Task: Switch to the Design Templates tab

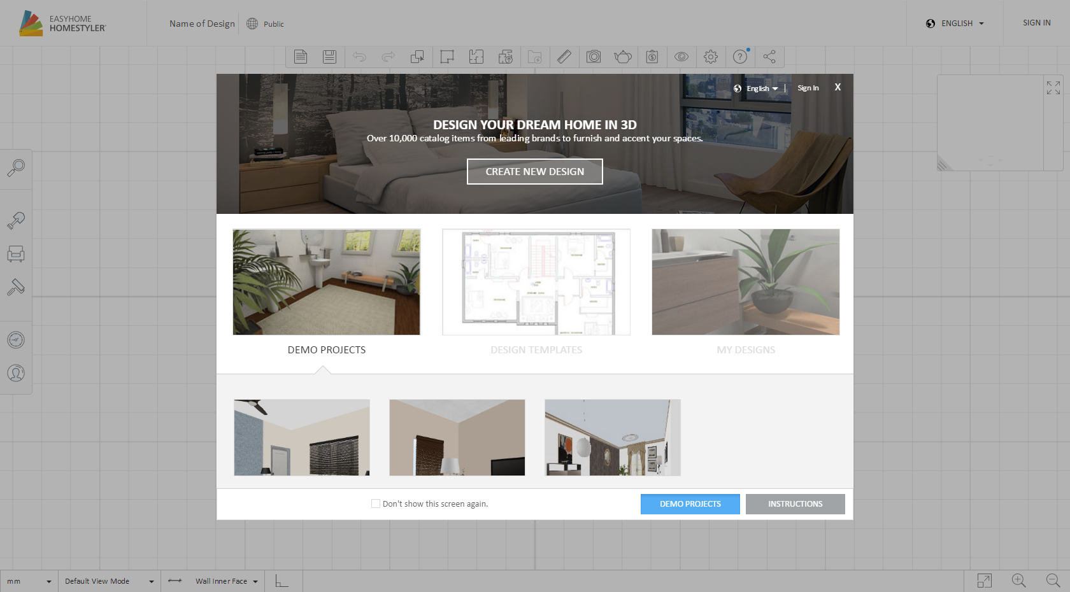Action: (x=536, y=349)
